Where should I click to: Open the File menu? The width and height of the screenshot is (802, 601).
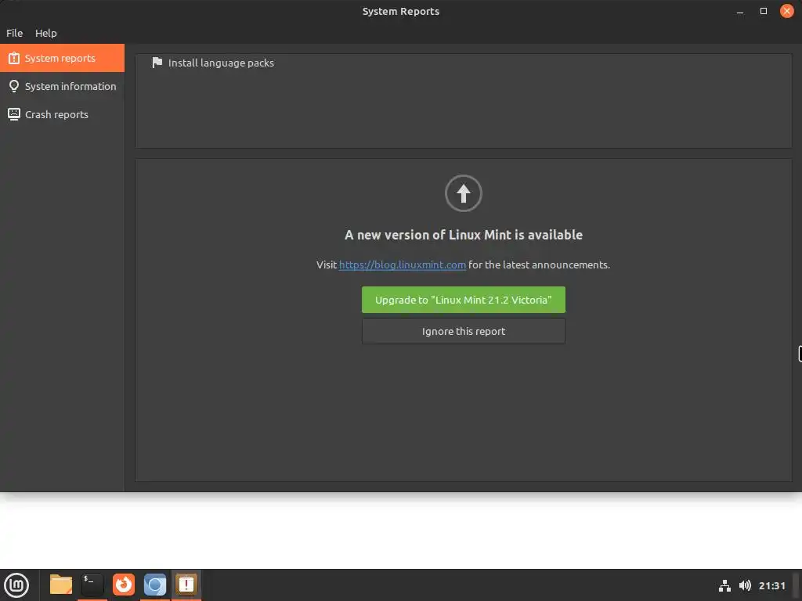pos(14,33)
